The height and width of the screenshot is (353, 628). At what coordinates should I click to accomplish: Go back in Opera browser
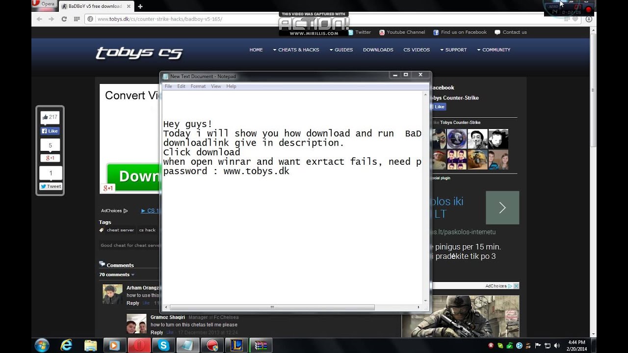(x=39, y=19)
